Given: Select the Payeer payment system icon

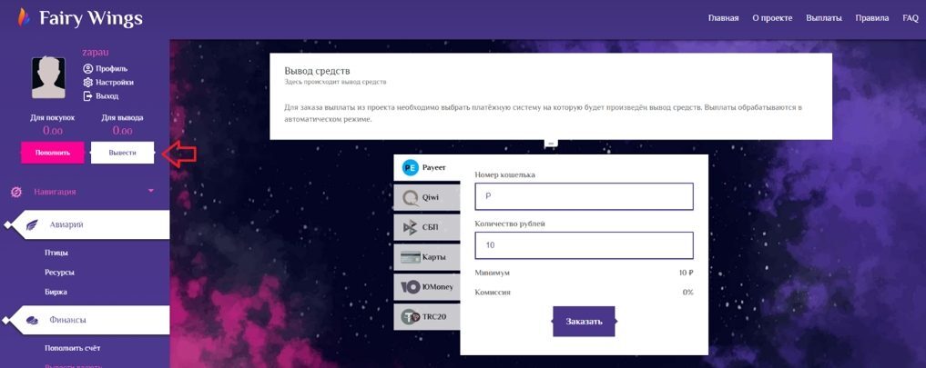Looking at the screenshot, I should pos(411,168).
